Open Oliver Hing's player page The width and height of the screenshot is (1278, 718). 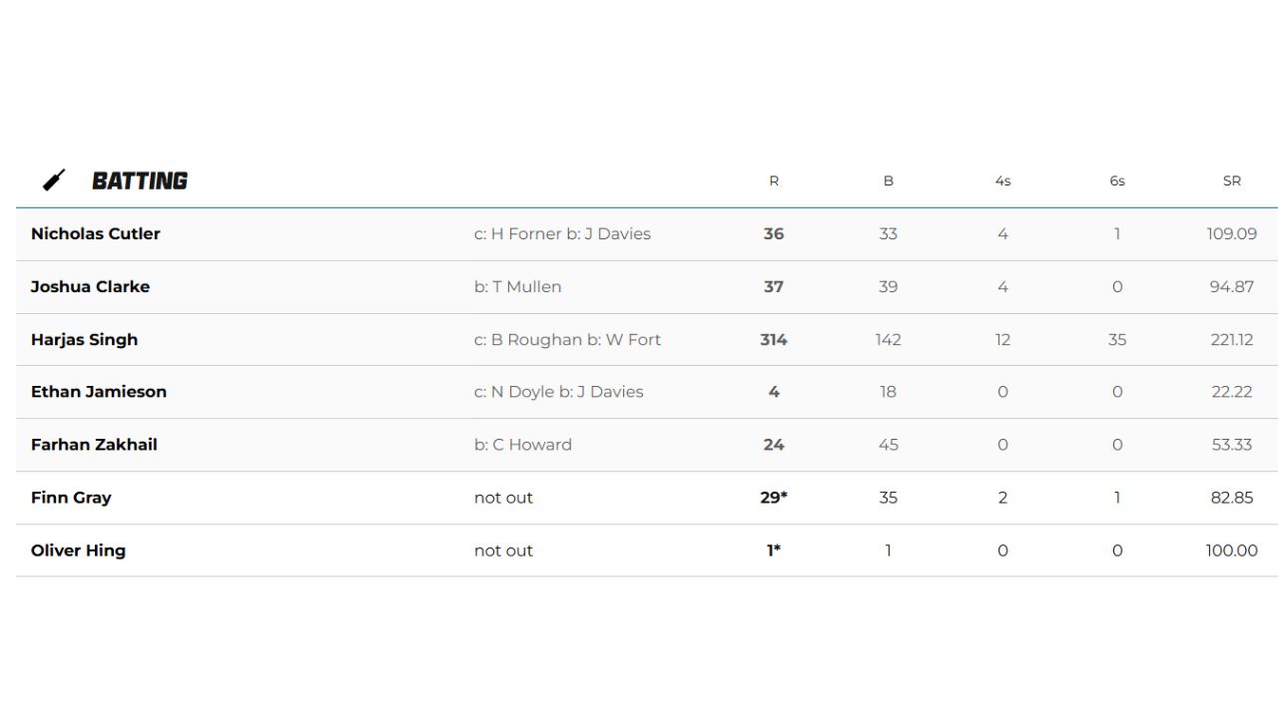coord(78,550)
